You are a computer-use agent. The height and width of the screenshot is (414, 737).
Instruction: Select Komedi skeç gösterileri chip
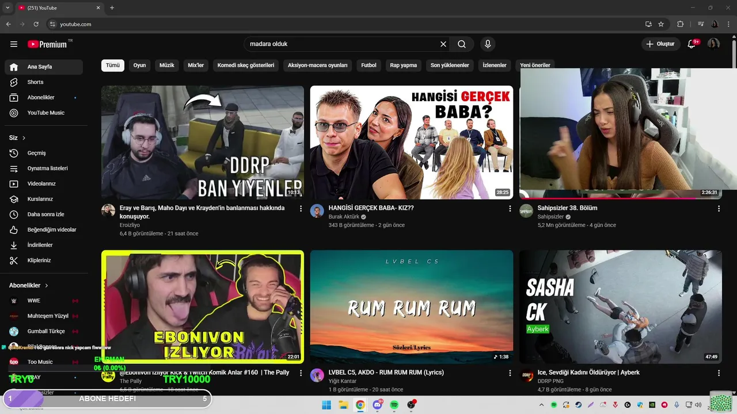pyautogui.click(x=246, y=66)
